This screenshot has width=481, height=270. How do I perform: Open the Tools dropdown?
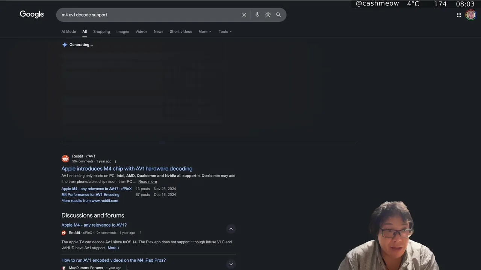225,31
